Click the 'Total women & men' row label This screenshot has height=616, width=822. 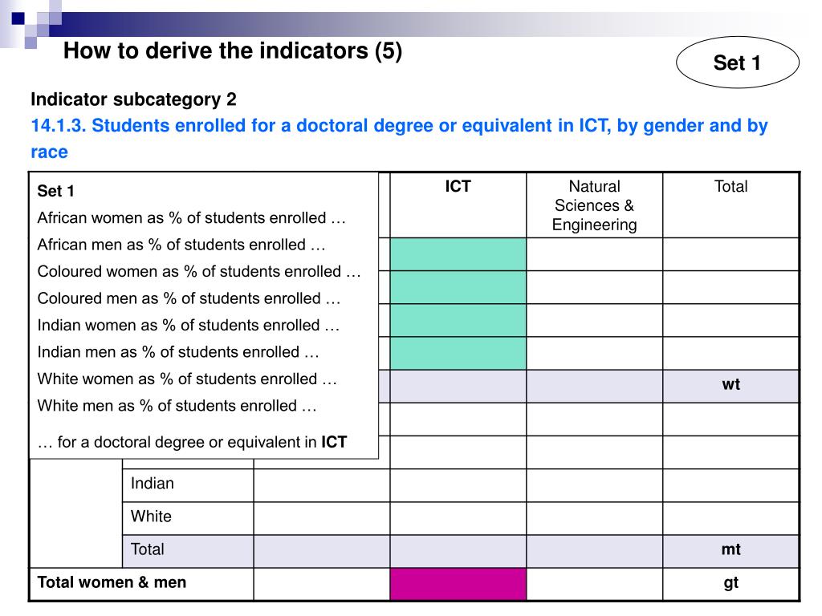coord(112,582)
